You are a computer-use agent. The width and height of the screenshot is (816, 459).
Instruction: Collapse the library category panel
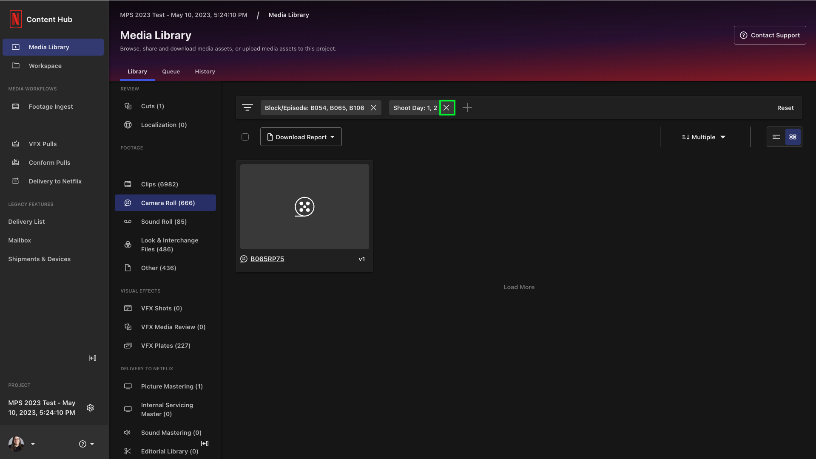[x=205, y=443]
